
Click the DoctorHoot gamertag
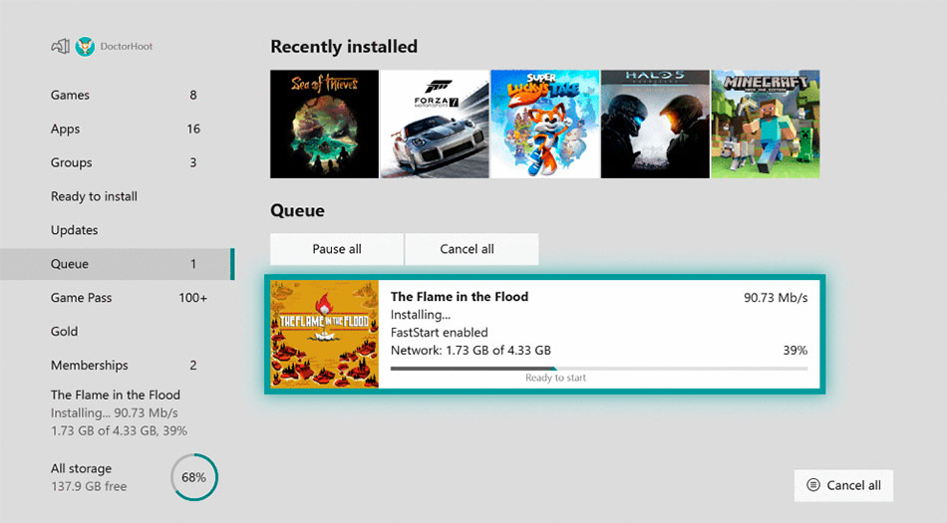click(127, 47)
